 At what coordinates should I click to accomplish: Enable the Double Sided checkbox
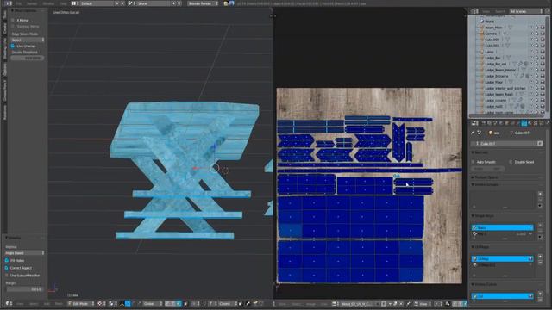(x=511, y=162)
